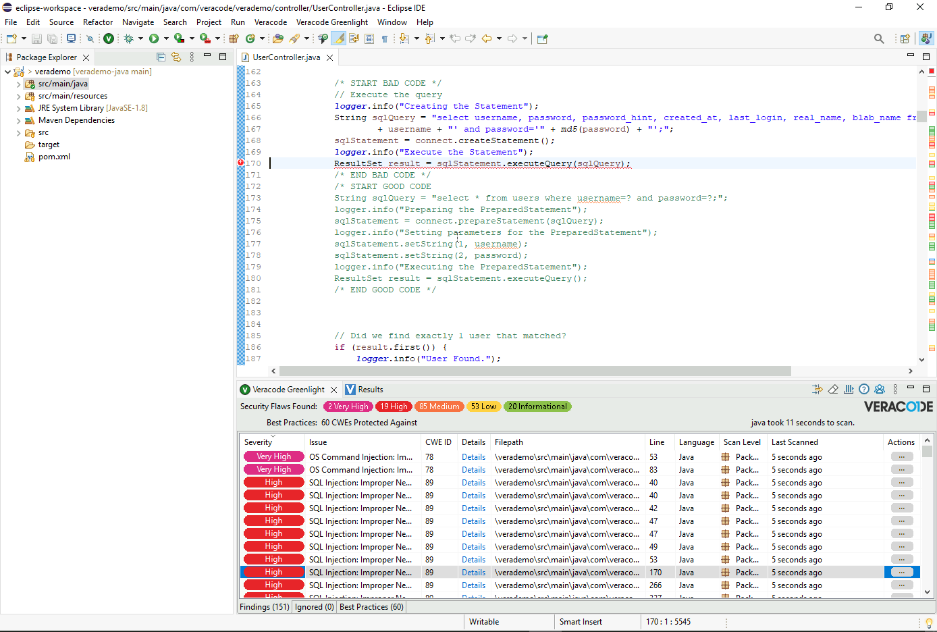Click the Open Perspective icon
937x632 pixels.
pyautogui.click(x=905, y=38)
